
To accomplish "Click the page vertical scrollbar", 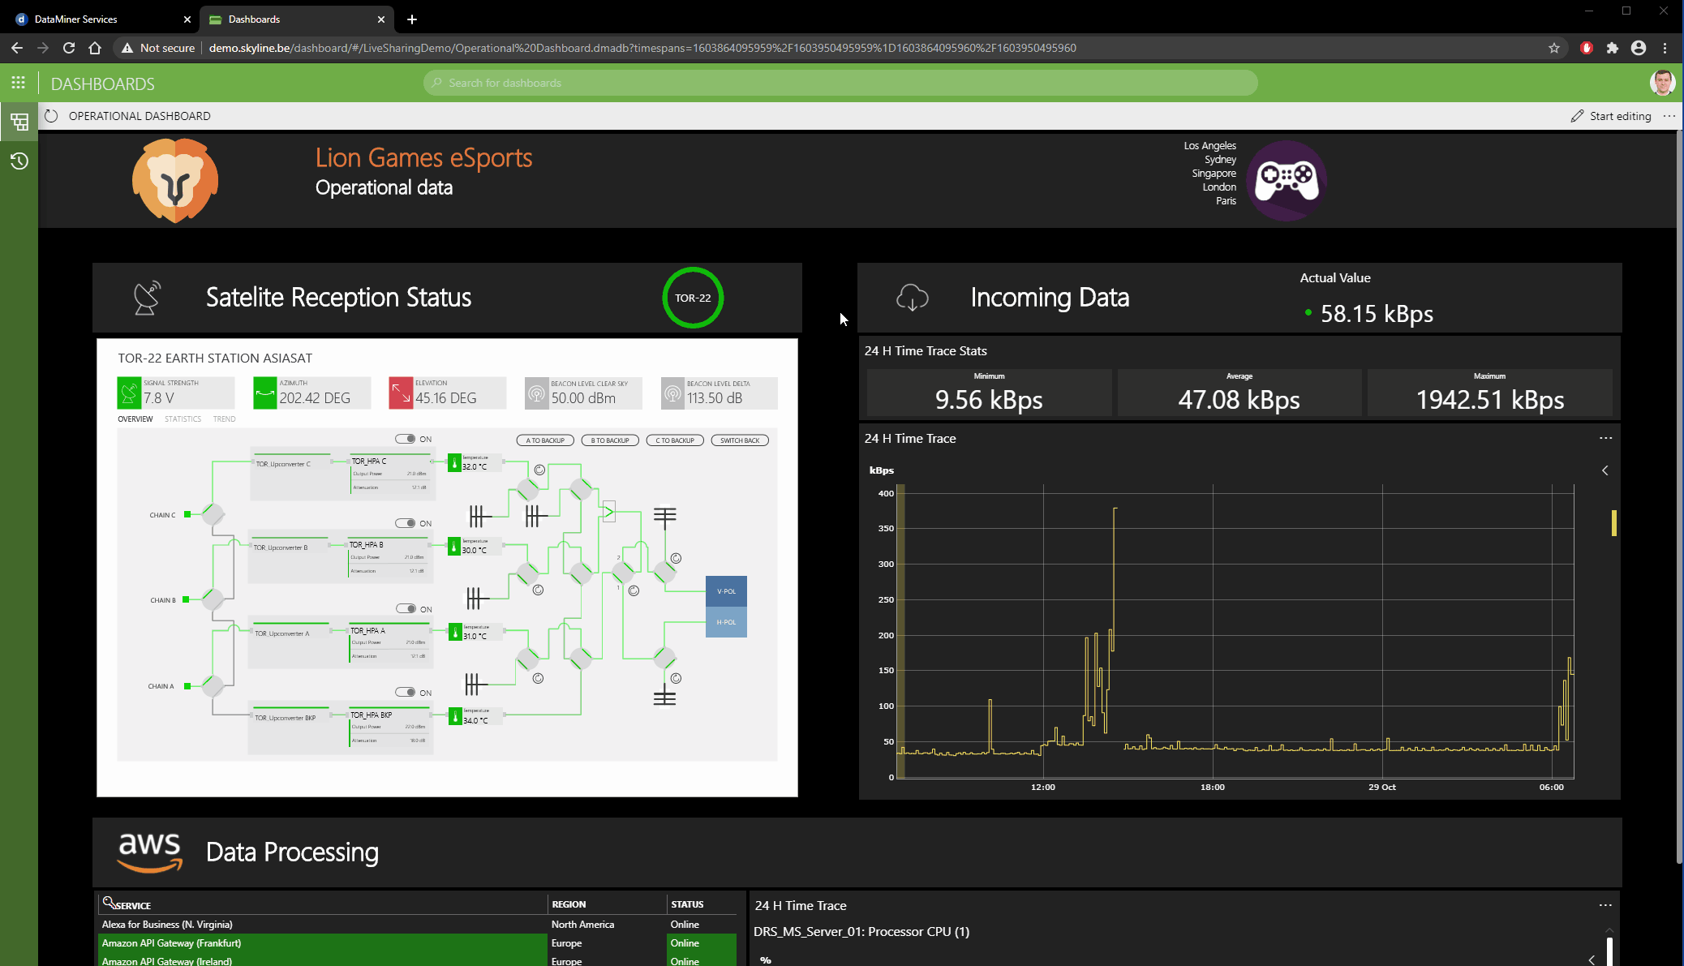I will click(x=1679, y=496).
